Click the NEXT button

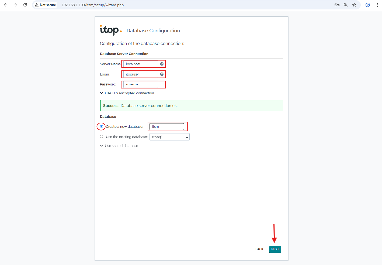click(275, 249)
